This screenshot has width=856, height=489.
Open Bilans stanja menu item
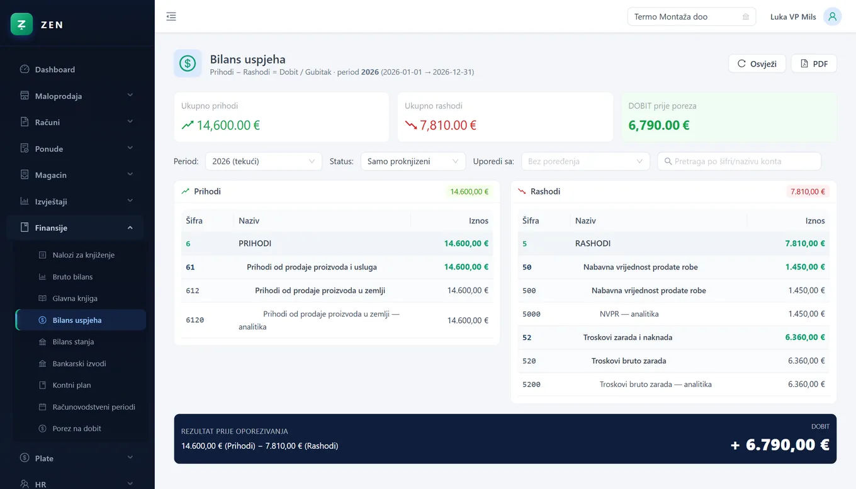[82, 342]
